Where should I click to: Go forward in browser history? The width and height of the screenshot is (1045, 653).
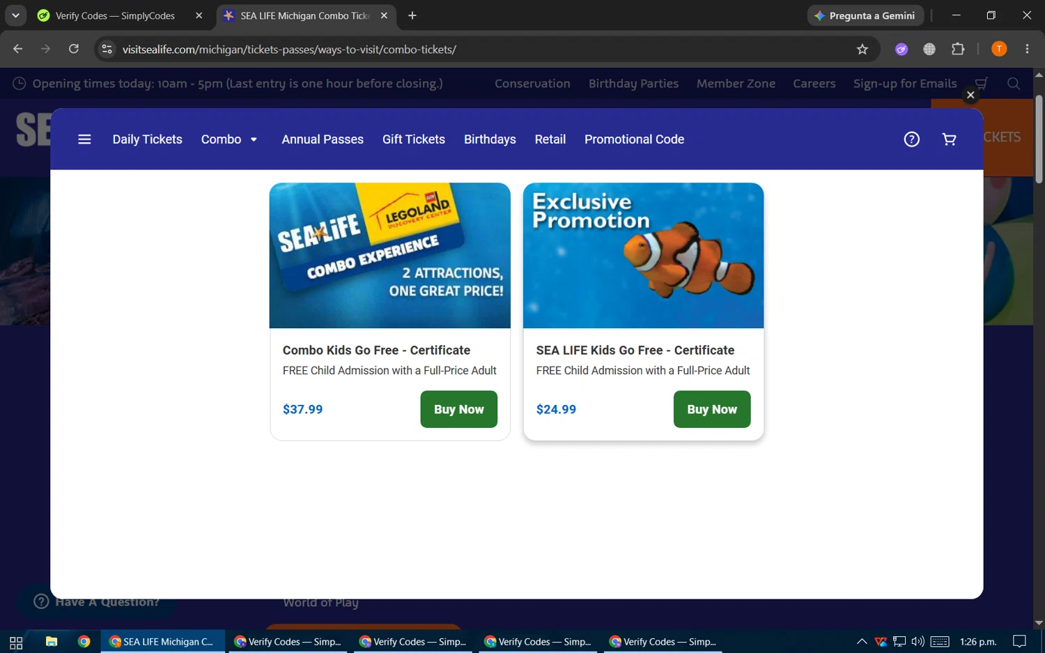46,49
